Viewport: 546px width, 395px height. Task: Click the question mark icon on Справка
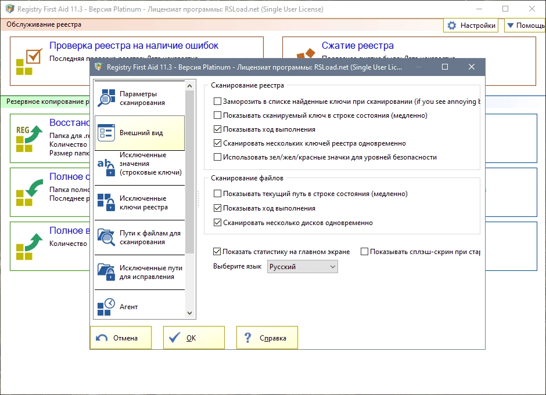point(247,338)
